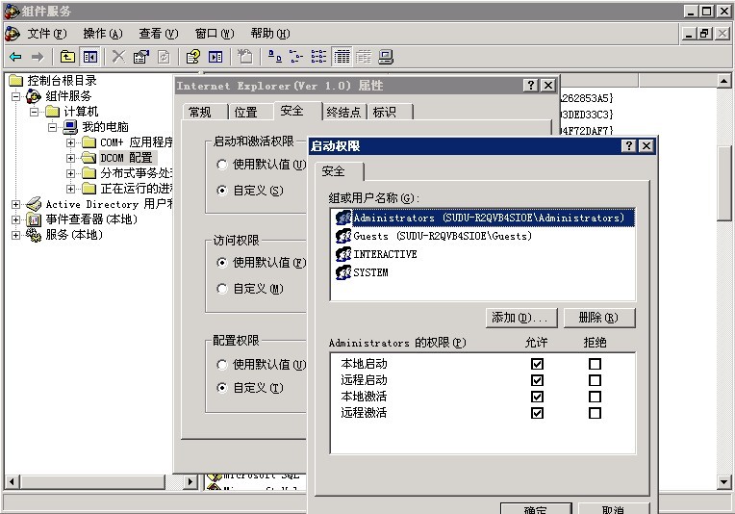Click the 添加 button

pyautogui.click(x=522, y=318)
